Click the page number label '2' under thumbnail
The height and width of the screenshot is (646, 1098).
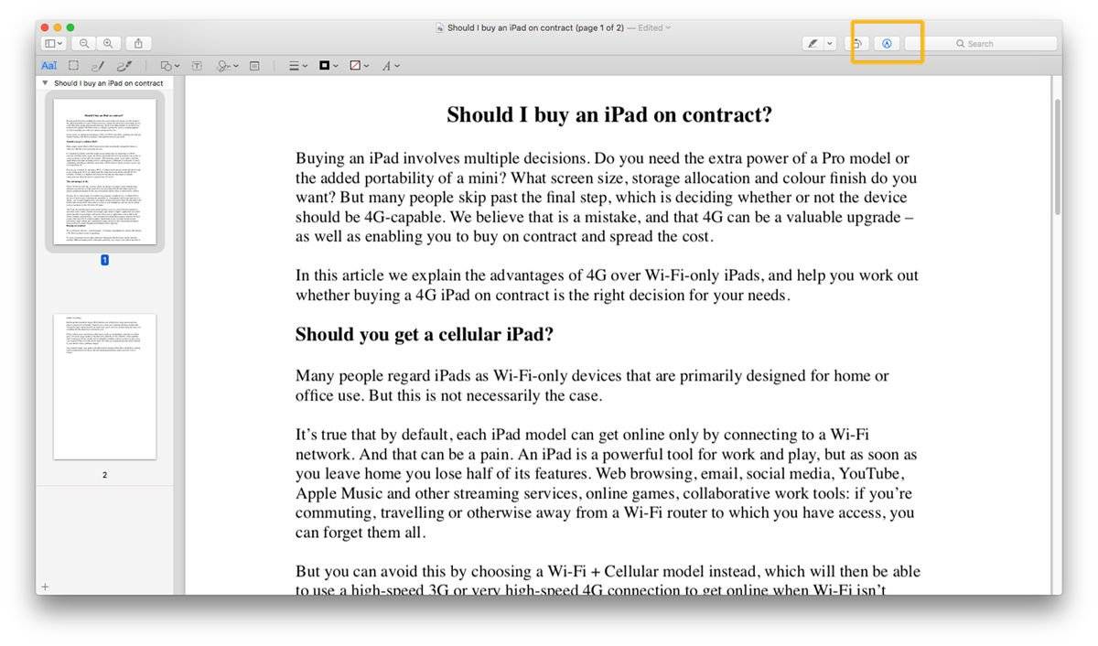point(104,475)
